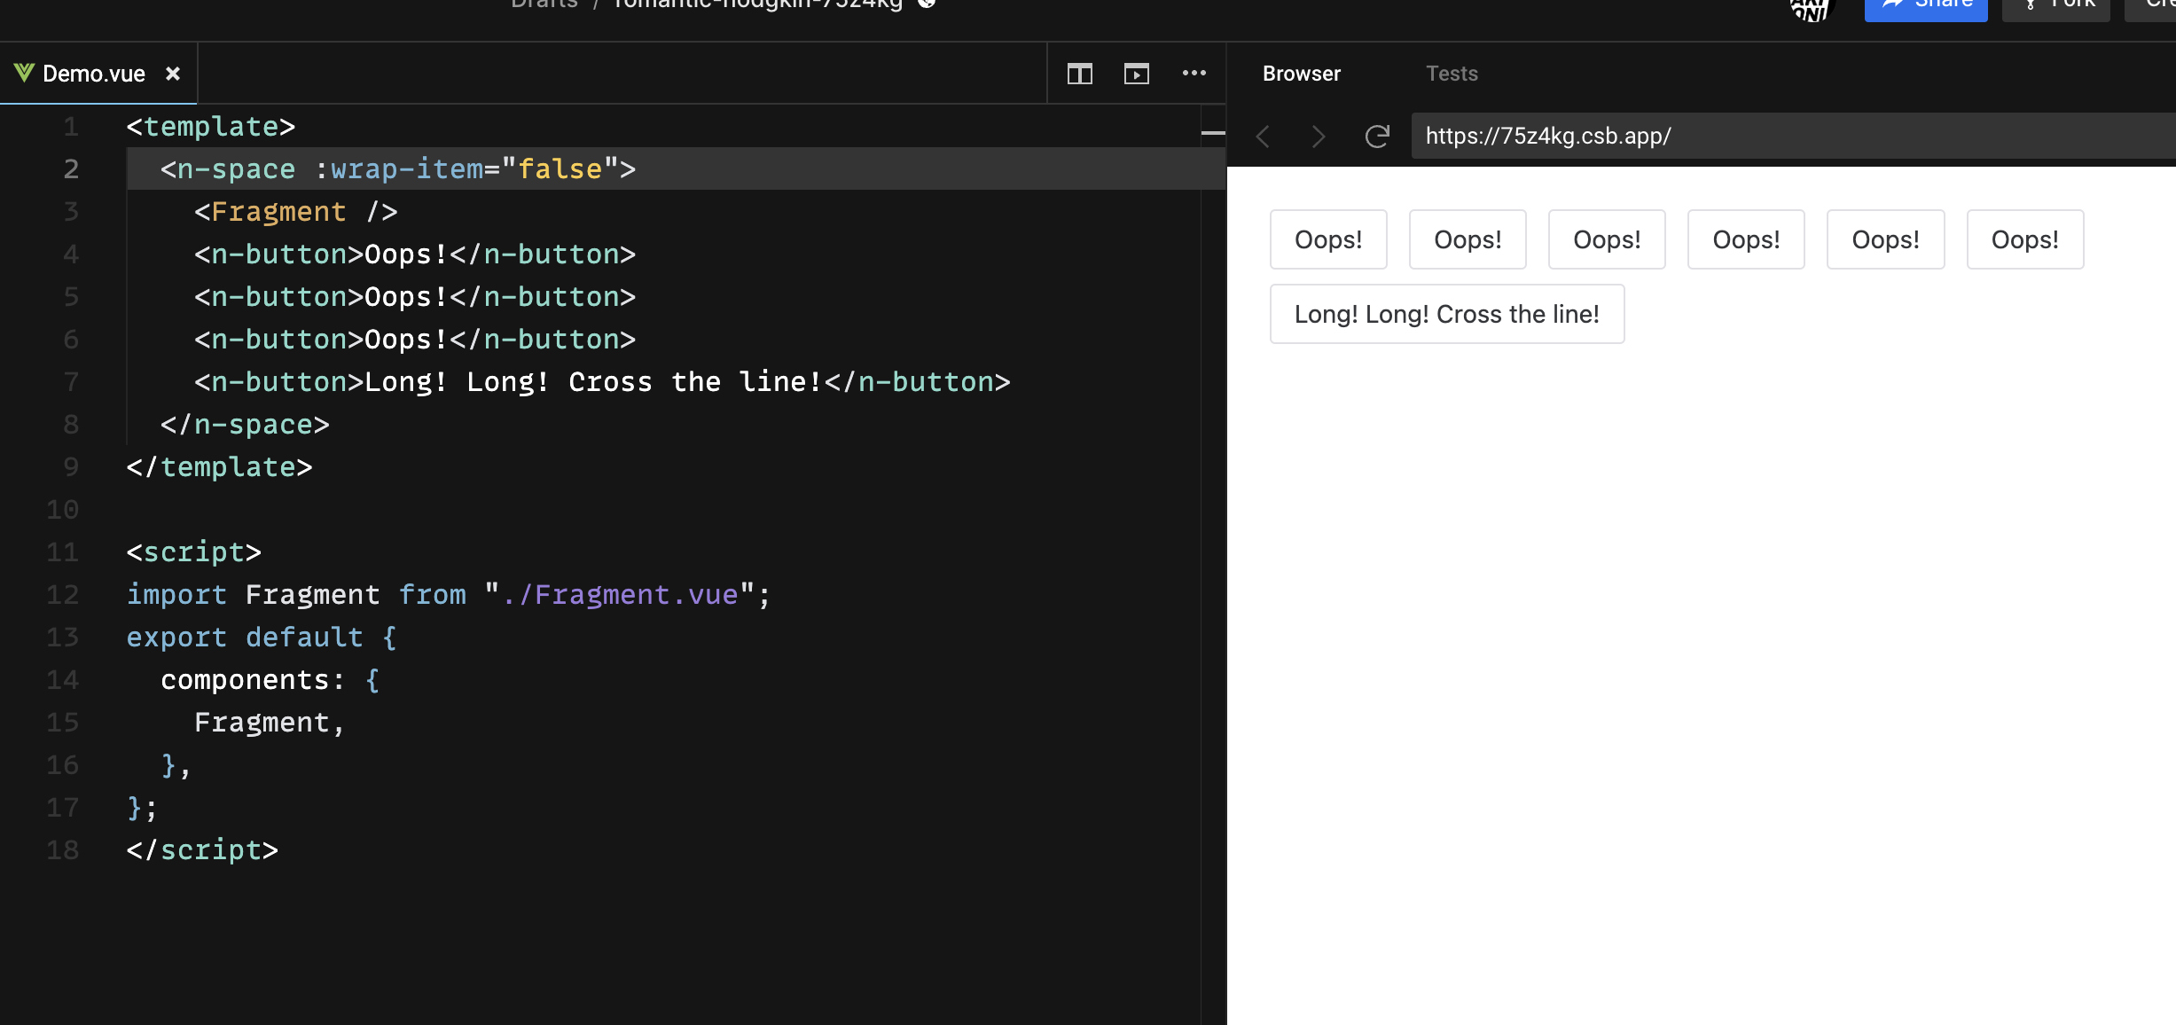Click the Share button
This screenshot has height=1025, width=2176.
1926,5
